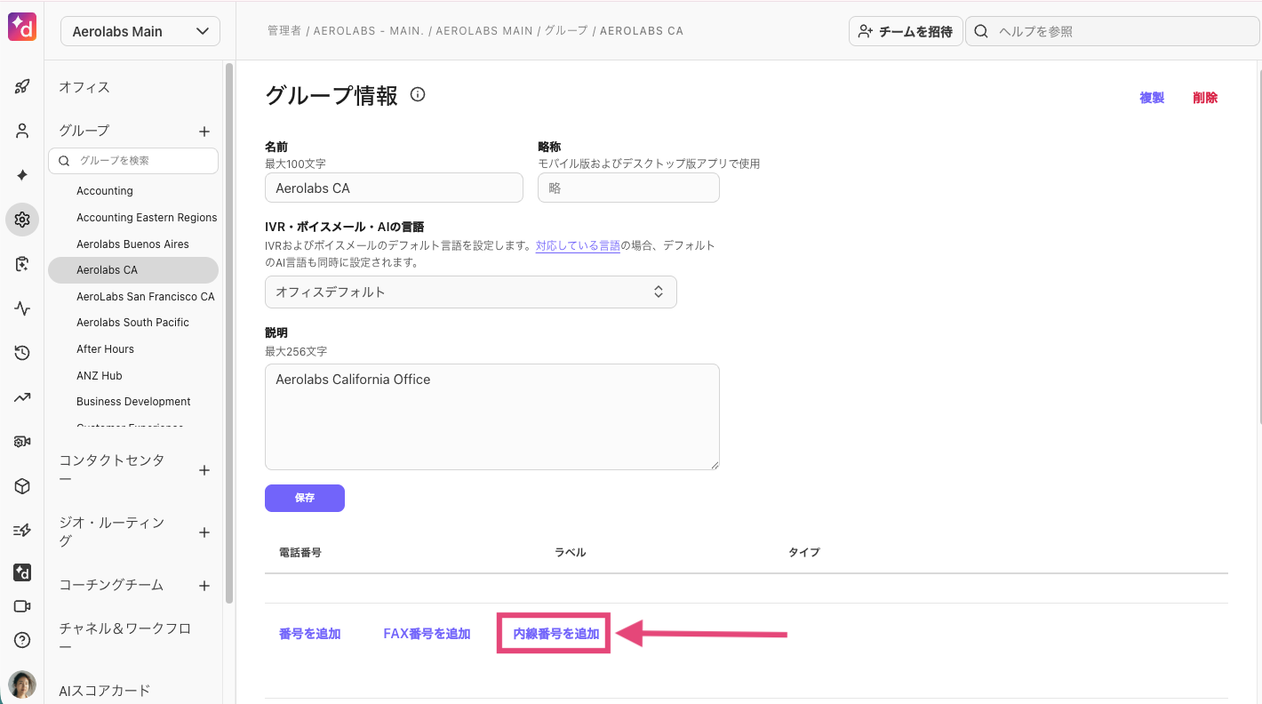The image size is (1262, 704).
Task: Click the Dialpad logo icon
Action: 22,28
